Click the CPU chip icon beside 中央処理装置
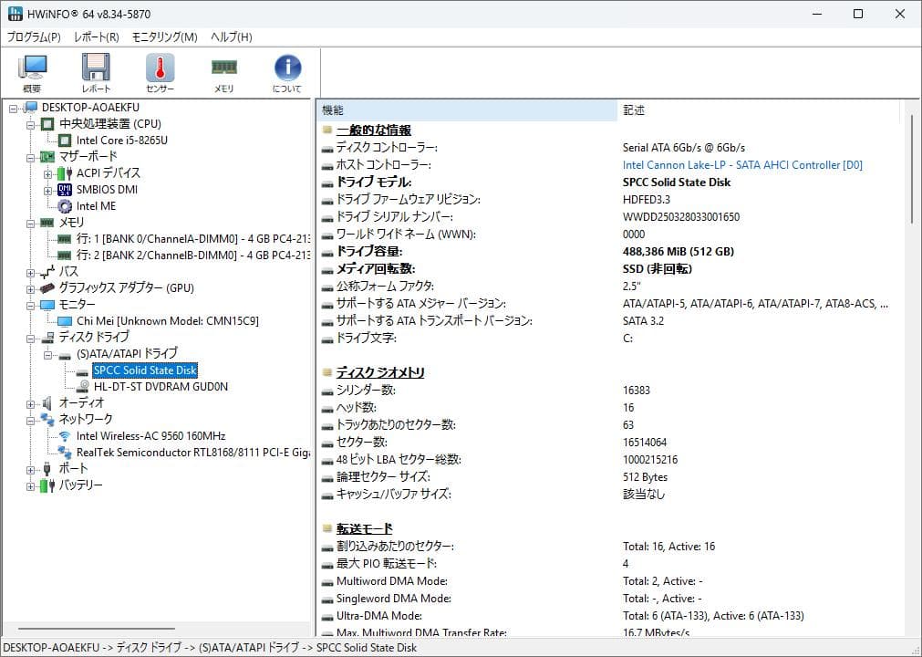 [47, 124]
